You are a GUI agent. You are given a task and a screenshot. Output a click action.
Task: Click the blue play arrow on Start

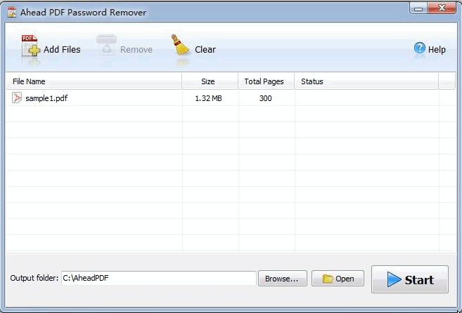click(x=394, y=279)
